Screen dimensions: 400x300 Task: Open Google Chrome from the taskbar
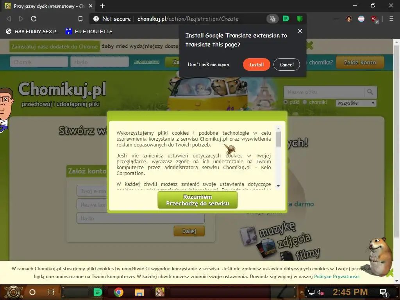pos(119,292)
